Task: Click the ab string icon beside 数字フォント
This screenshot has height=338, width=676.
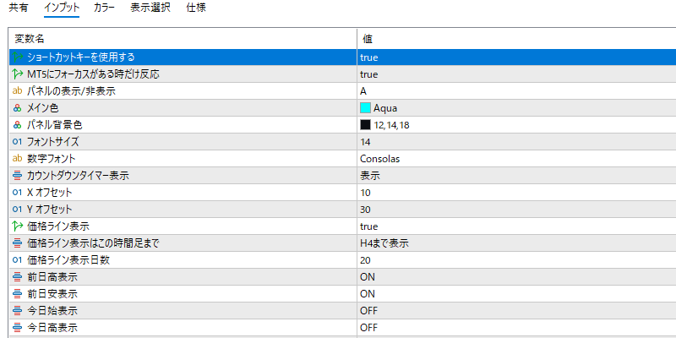Action: [x=17, y=159]
